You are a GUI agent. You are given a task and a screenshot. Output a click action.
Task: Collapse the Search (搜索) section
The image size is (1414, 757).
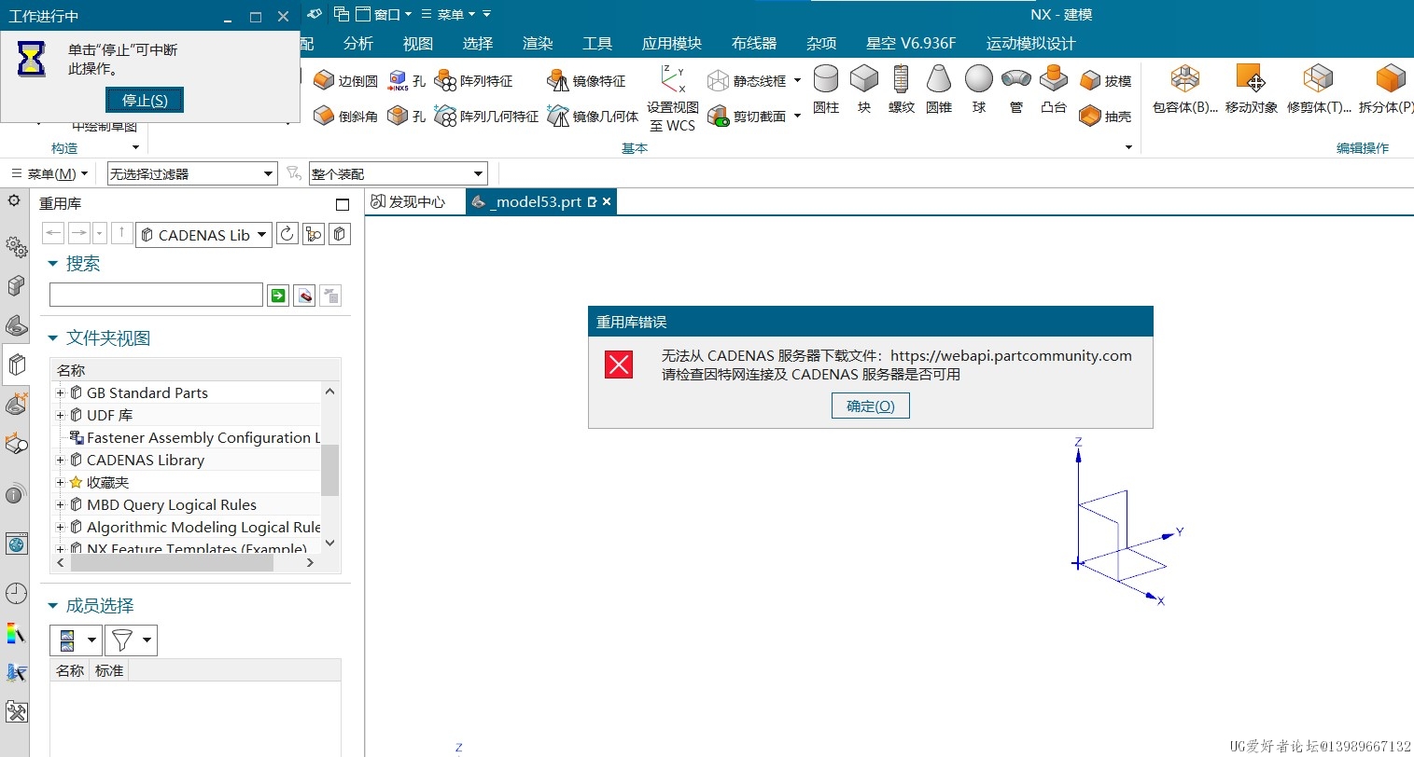tap(53, 264)
